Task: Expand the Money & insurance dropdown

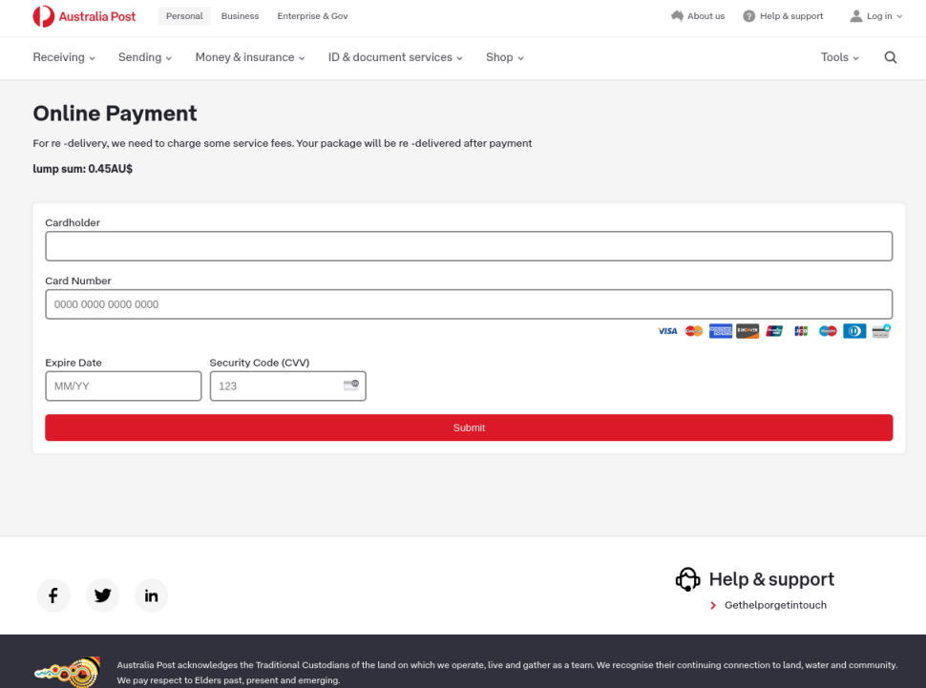Action: (249, 57)
